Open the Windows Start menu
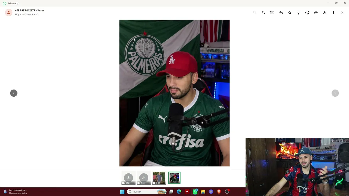 pos(122,192)
